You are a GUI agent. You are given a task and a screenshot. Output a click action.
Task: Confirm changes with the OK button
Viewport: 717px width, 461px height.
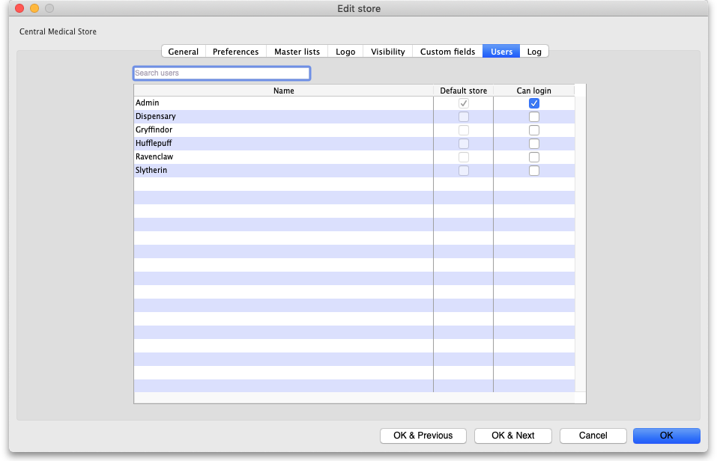click(x=666, y=436)
